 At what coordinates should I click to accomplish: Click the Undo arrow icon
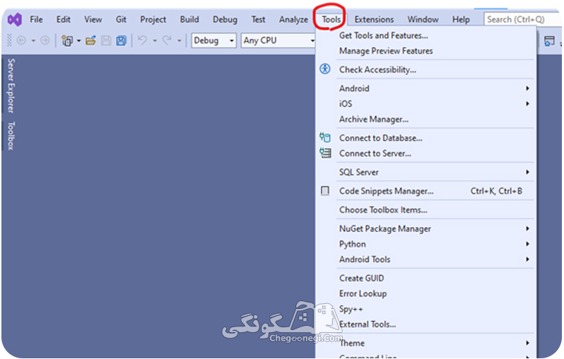[x=143, y=40]
